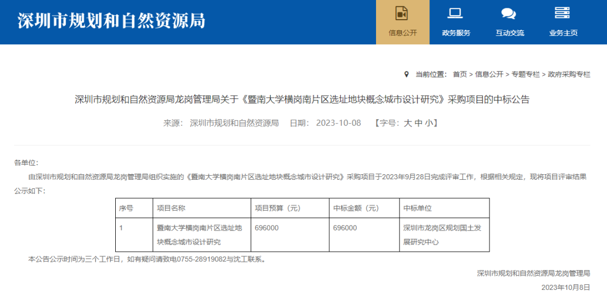The height and width of the screenshot is (304, 607).
Task: Click the signature 深圳市规划和自然资源局龙岗管理局
Action: tap(533, 274)
